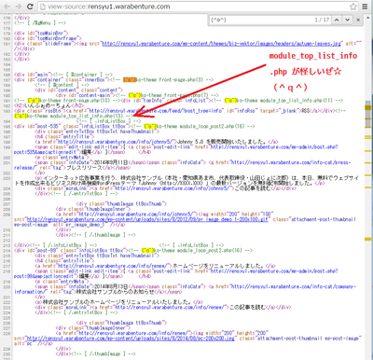Image resolution: width=373 pixels, height=360 pixels.
Task: Go forward with the forward arrow
Action: click(19, 7)
